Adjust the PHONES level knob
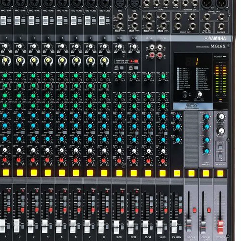Screen dimensions: 241x241 [x=221, y=131]
